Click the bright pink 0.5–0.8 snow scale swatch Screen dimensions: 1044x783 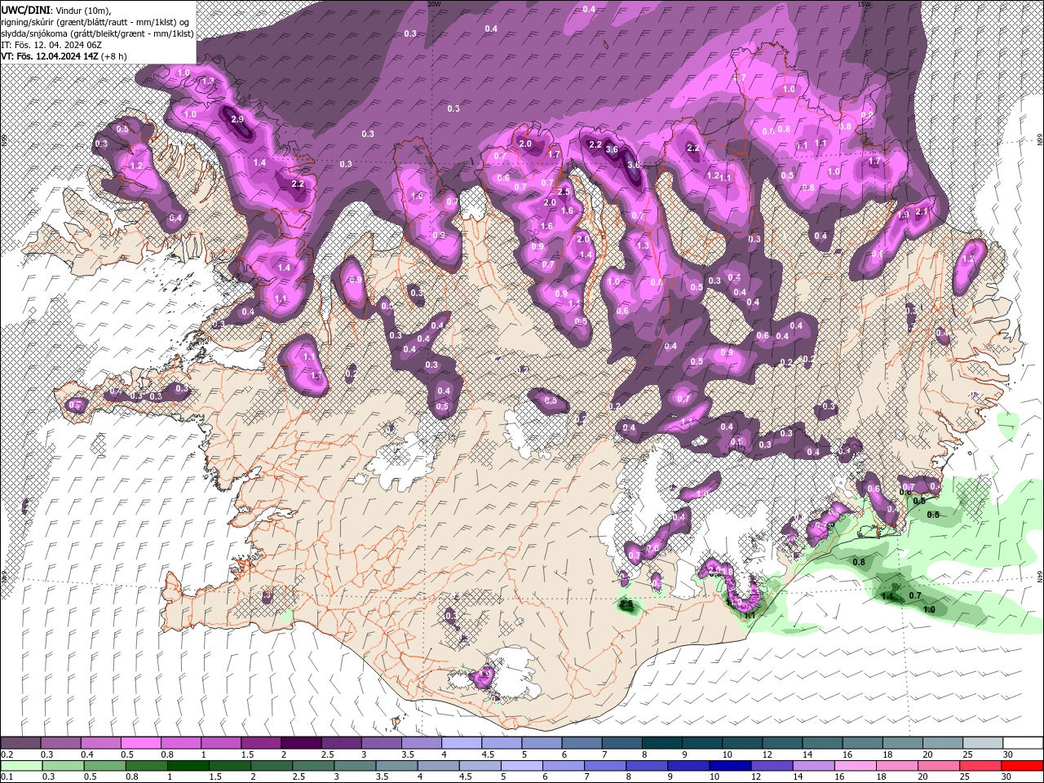point(140,743)
